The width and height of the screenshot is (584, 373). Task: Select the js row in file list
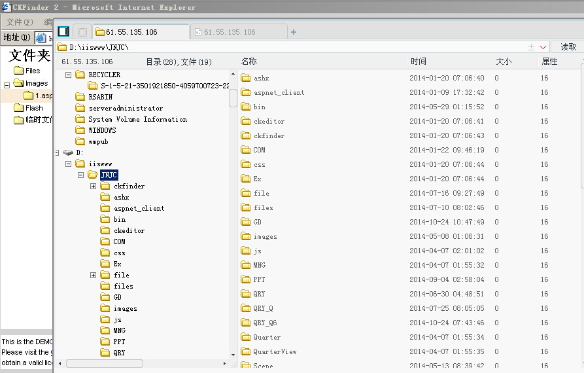(409, 251)
